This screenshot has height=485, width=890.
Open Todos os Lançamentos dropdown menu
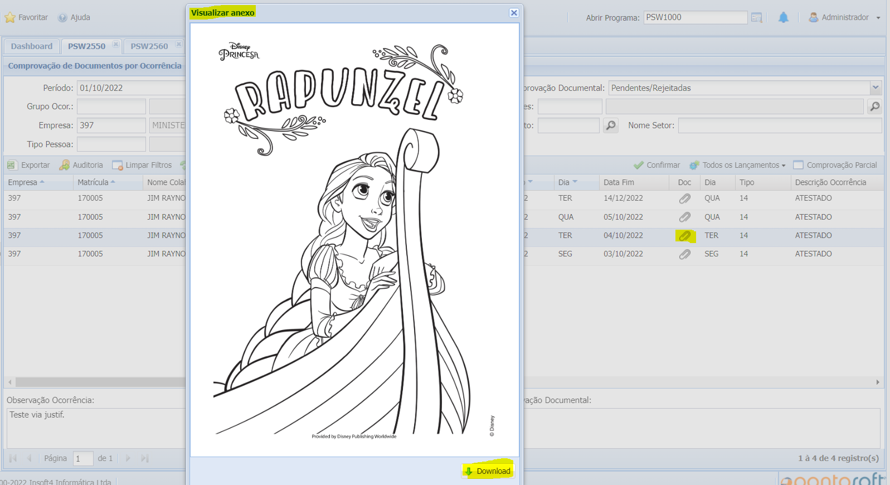[737, 165]
